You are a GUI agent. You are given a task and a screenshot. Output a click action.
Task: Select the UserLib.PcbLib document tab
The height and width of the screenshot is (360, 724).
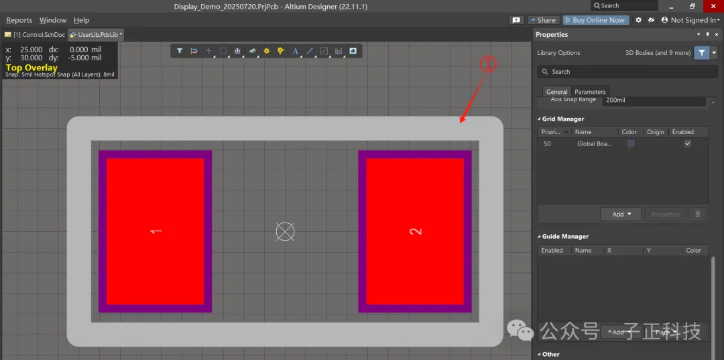(96, 35)
